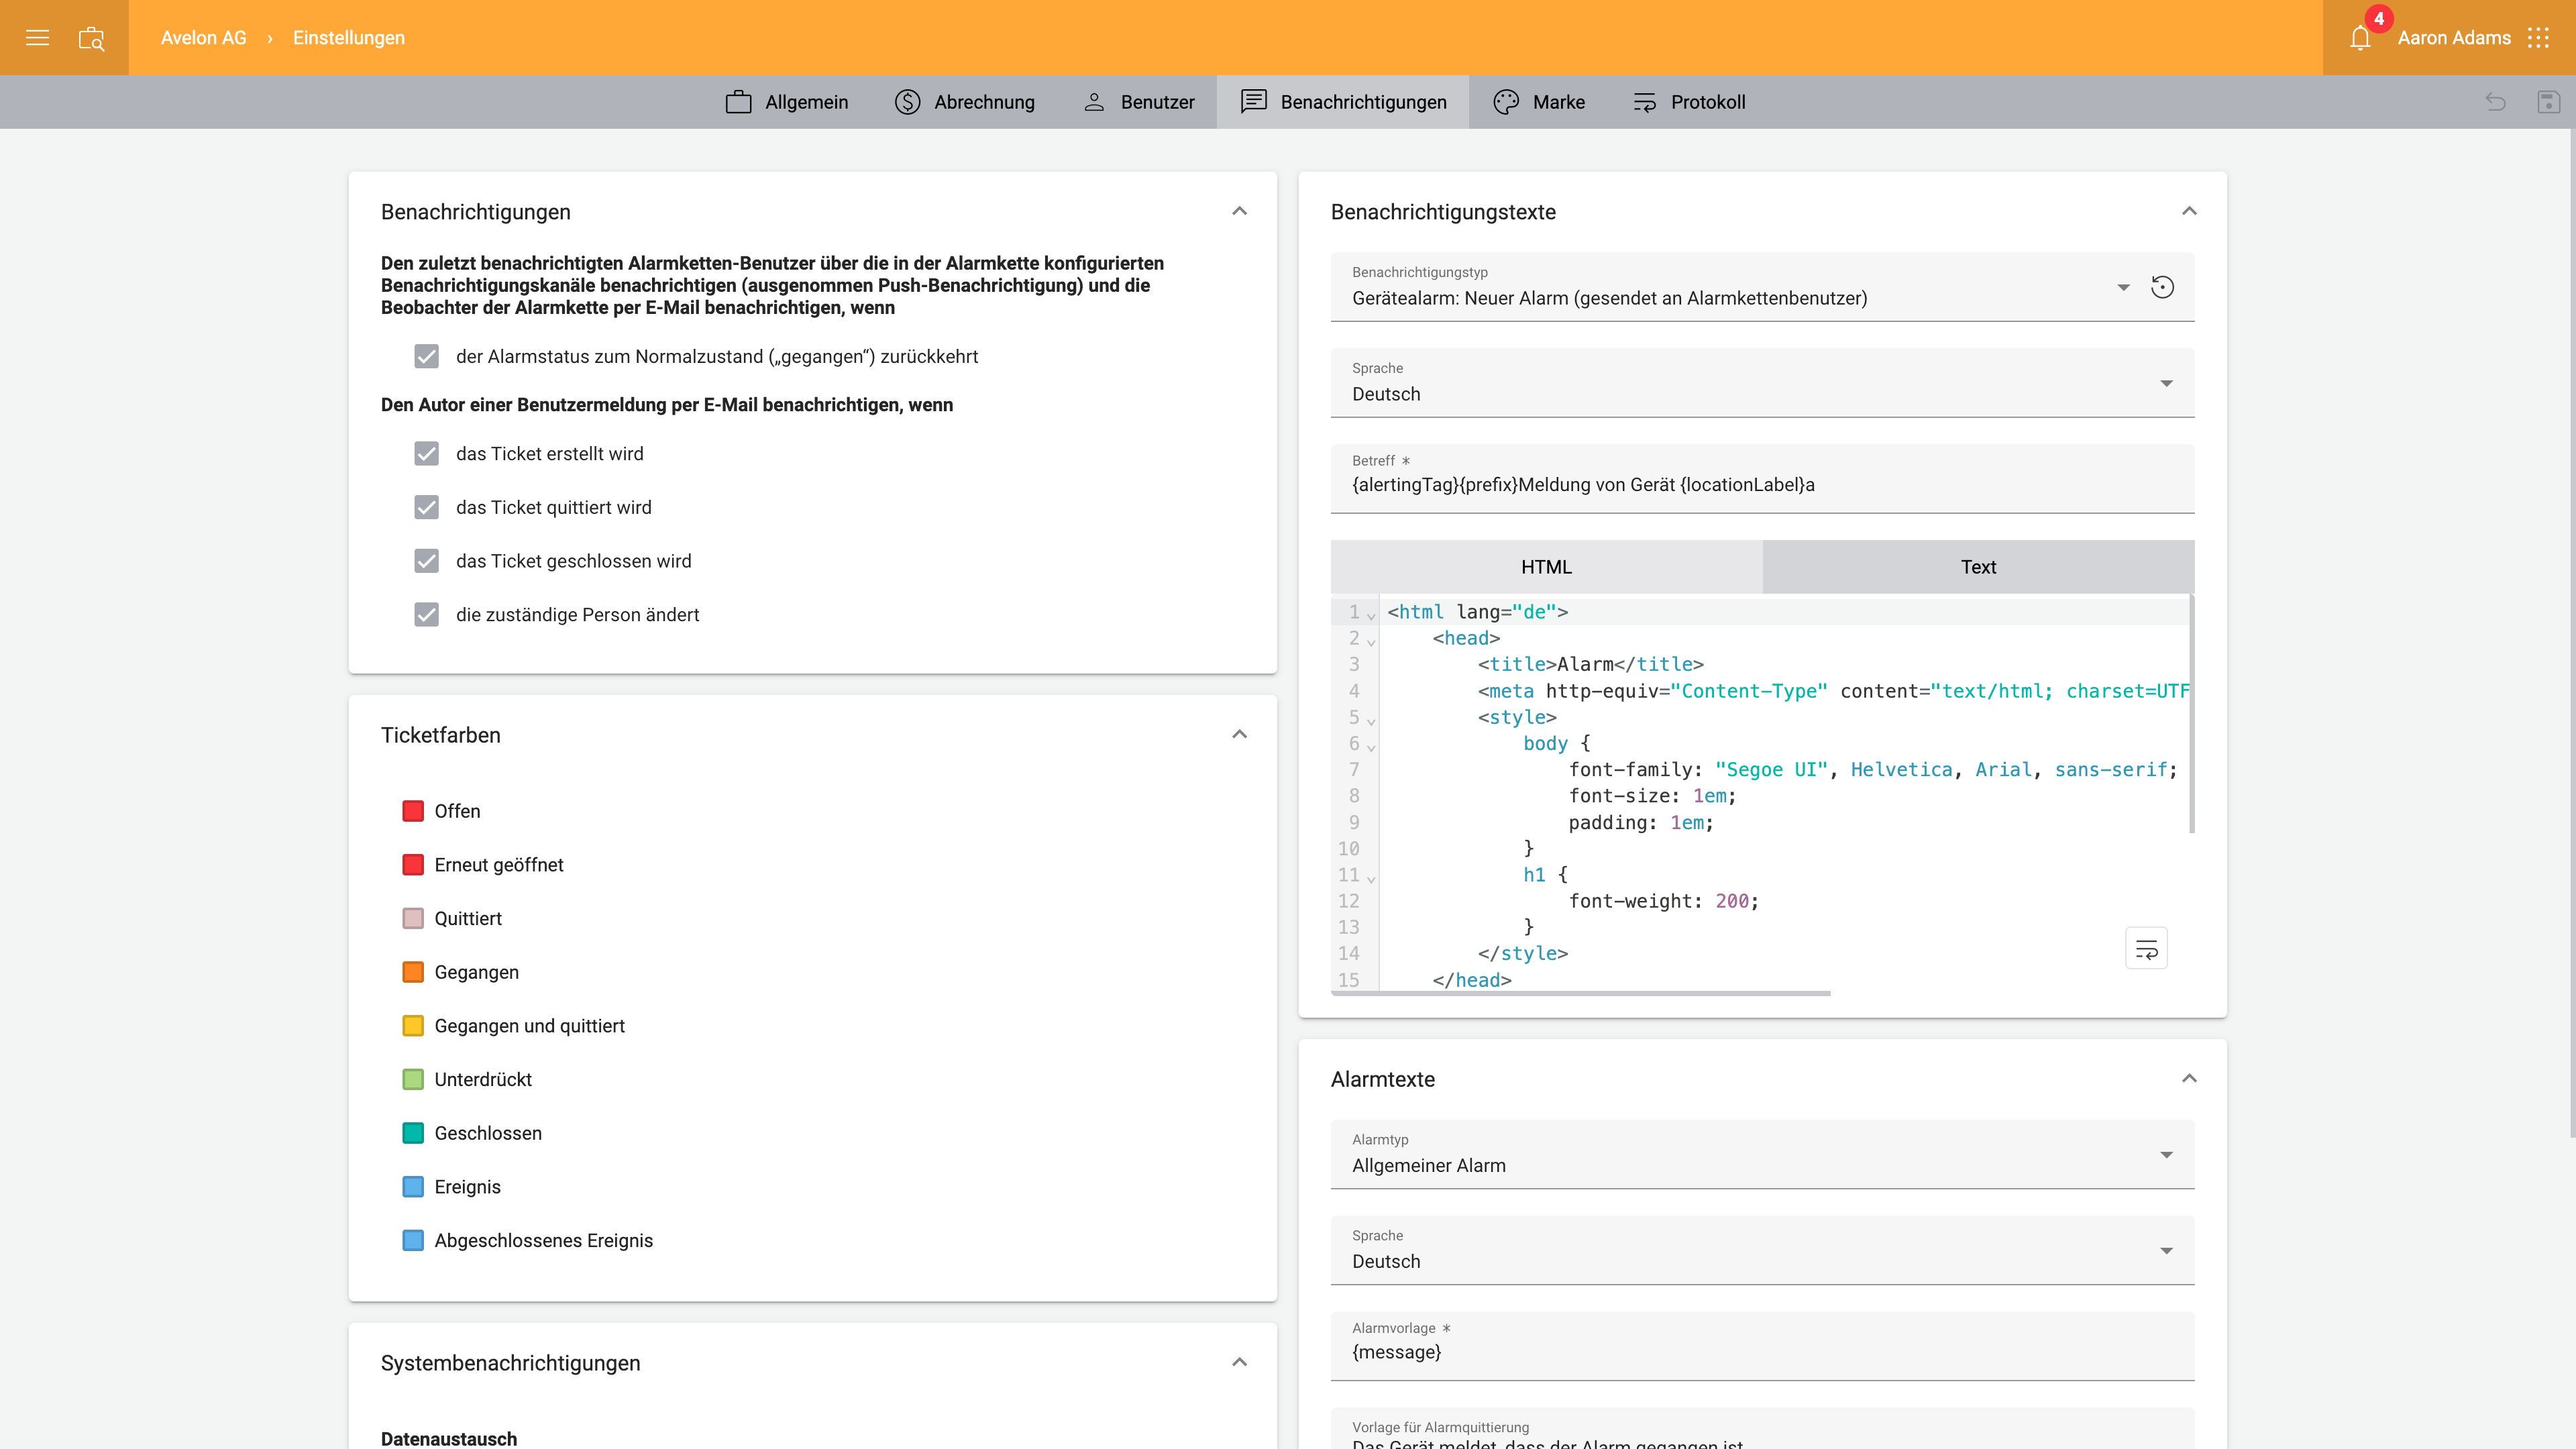
Task: Open the hamburger main menu
Action: point(37,38)
